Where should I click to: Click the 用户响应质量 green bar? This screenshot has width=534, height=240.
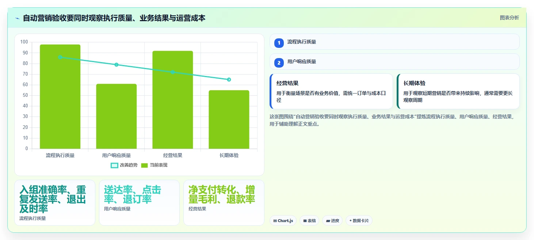click(x=117, y=116)
